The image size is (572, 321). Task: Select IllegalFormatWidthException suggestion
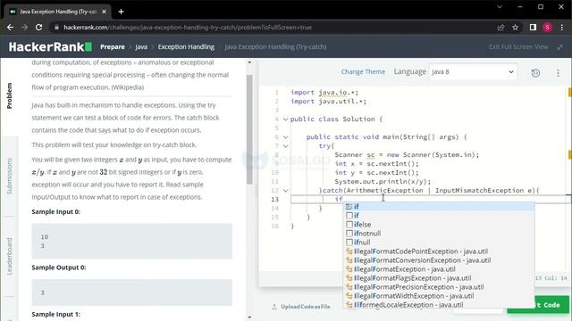point(439,296)
